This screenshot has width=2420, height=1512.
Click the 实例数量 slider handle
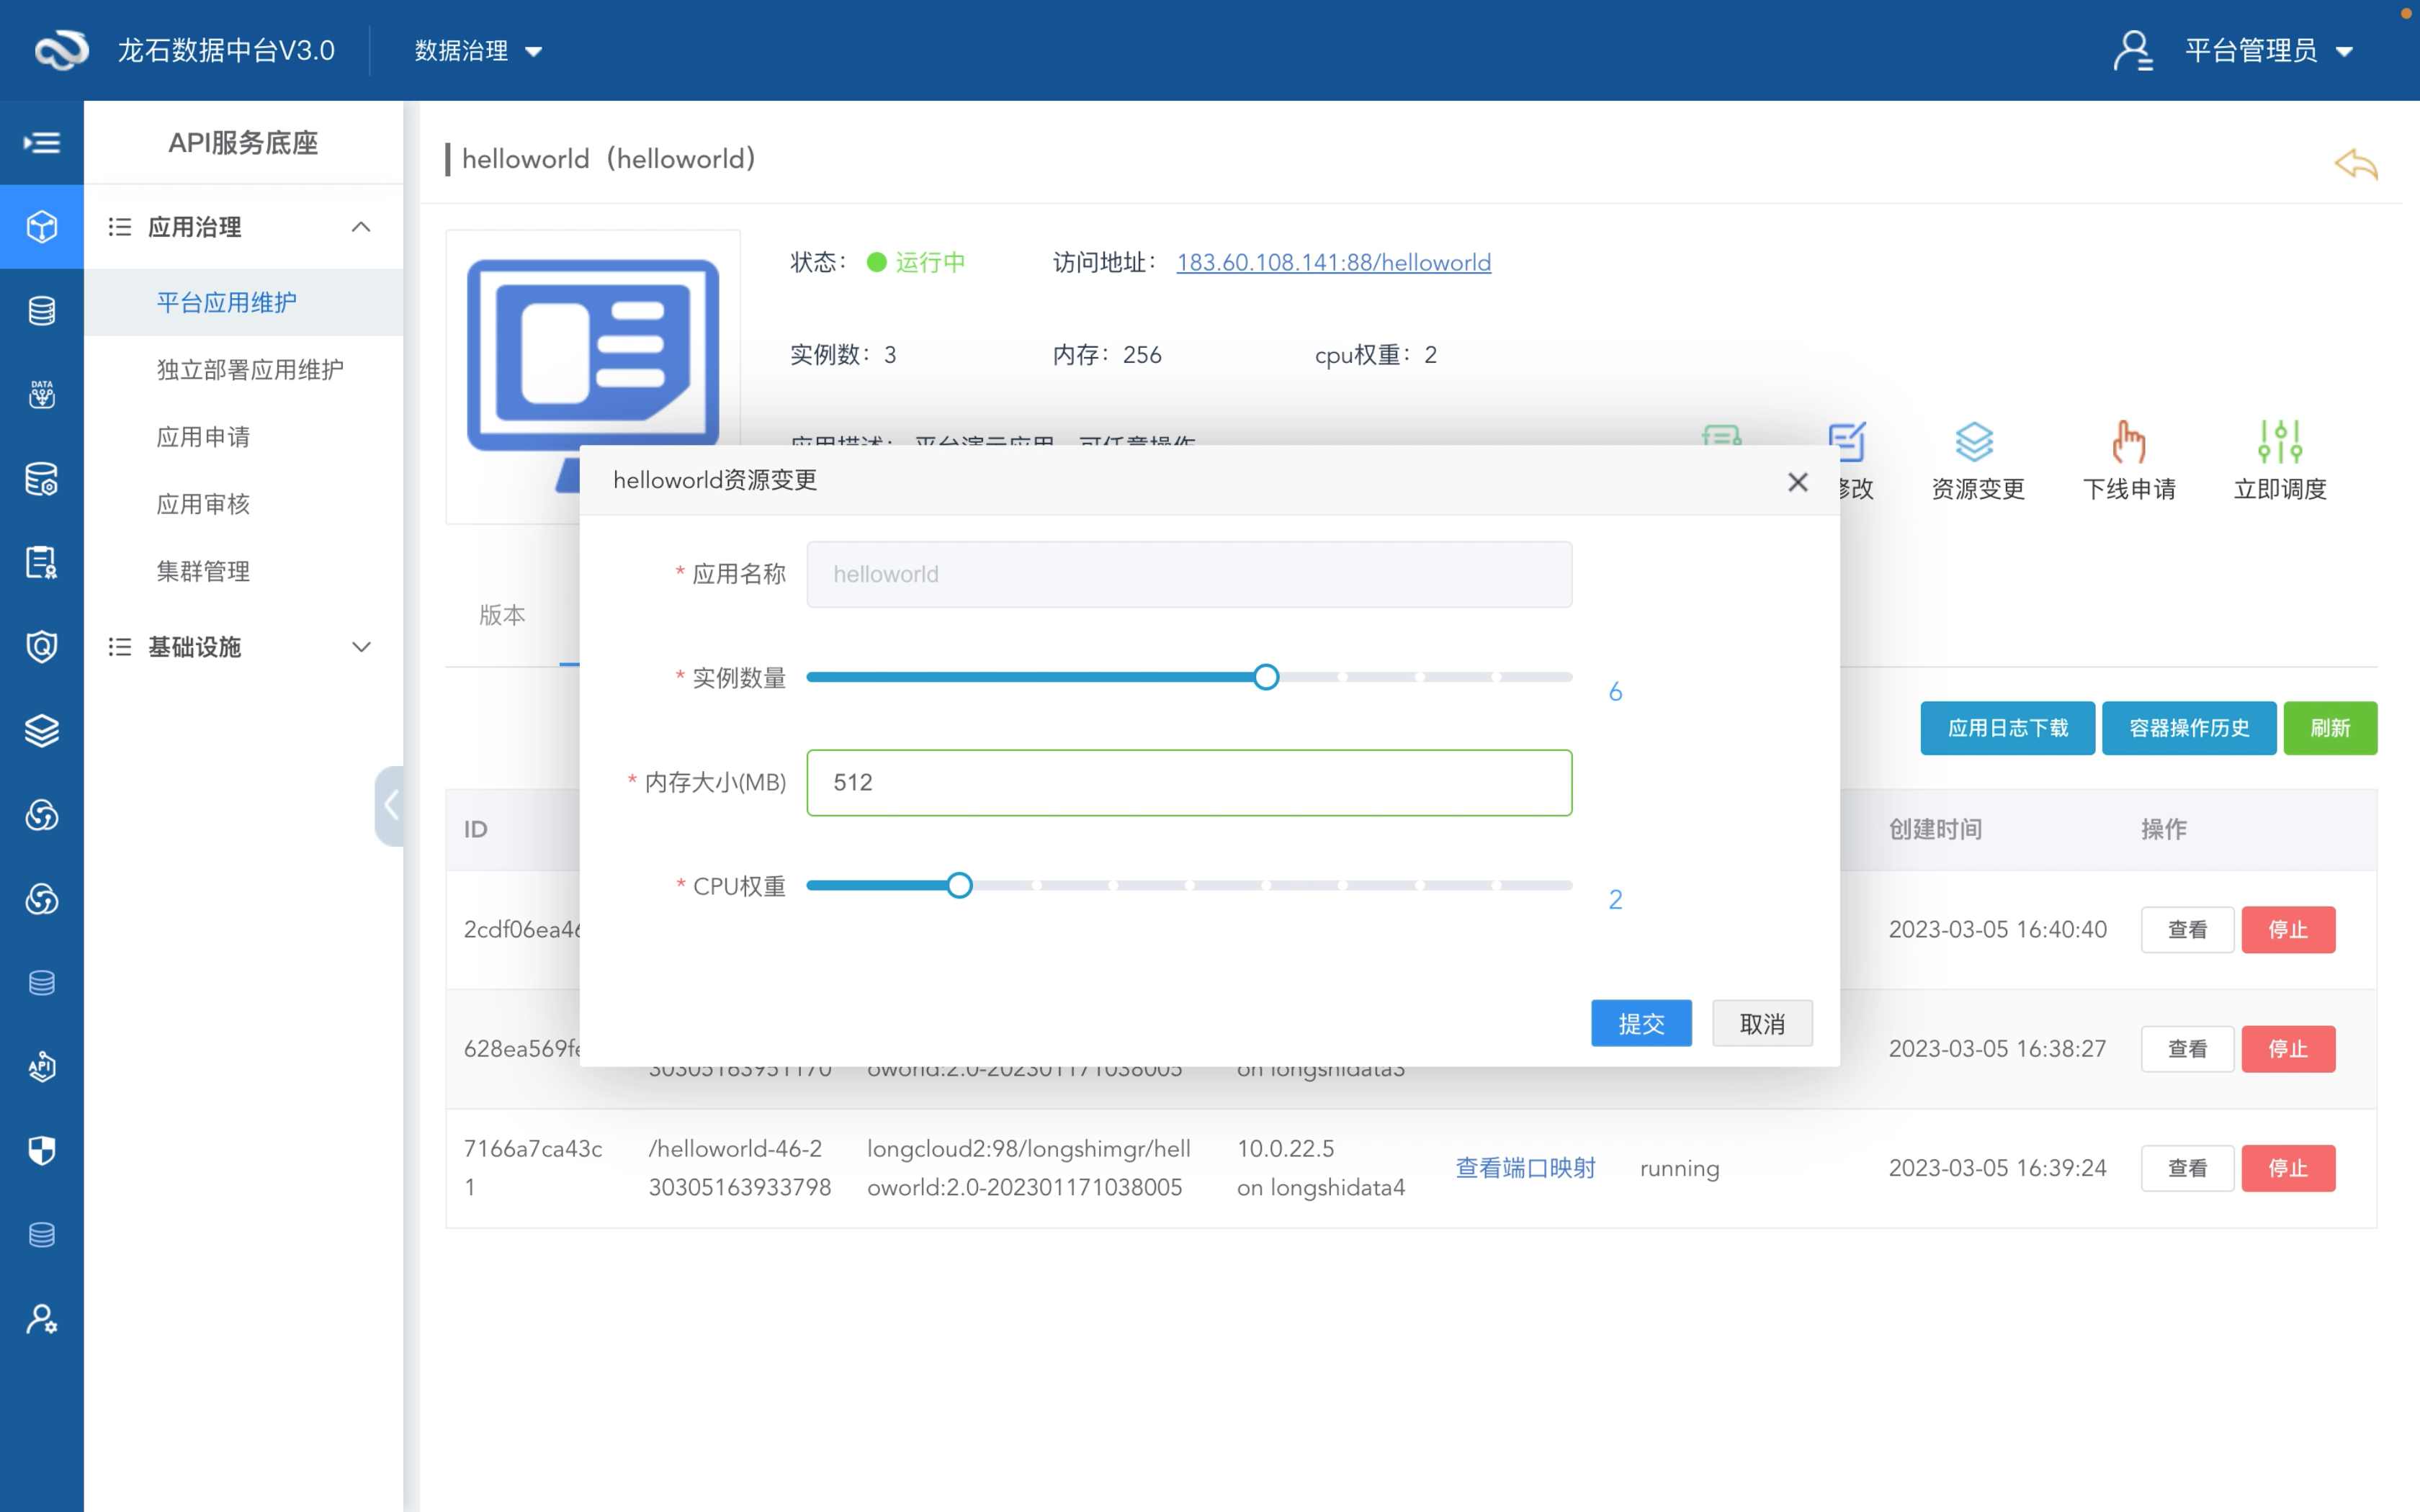click(1266, 678)
